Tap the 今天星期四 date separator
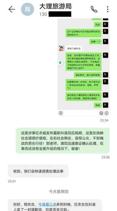Viewport: 117px width, 211px height. coord(59,192)
